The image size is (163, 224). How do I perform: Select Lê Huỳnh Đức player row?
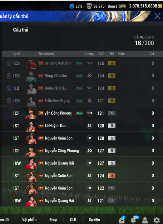tap(82, 126)
